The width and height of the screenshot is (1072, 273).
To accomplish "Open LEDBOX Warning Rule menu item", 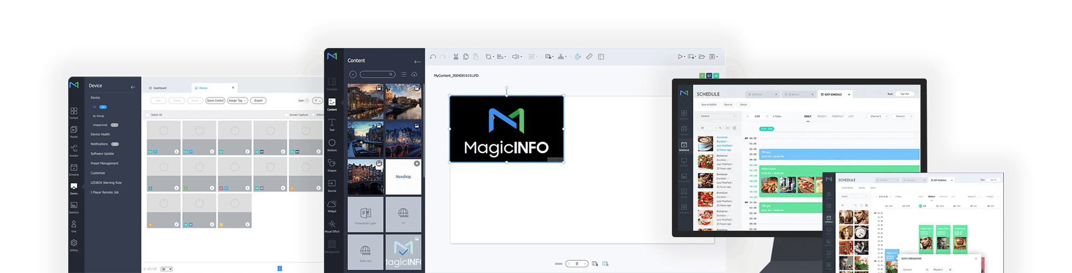I will [x=106, y=183].
